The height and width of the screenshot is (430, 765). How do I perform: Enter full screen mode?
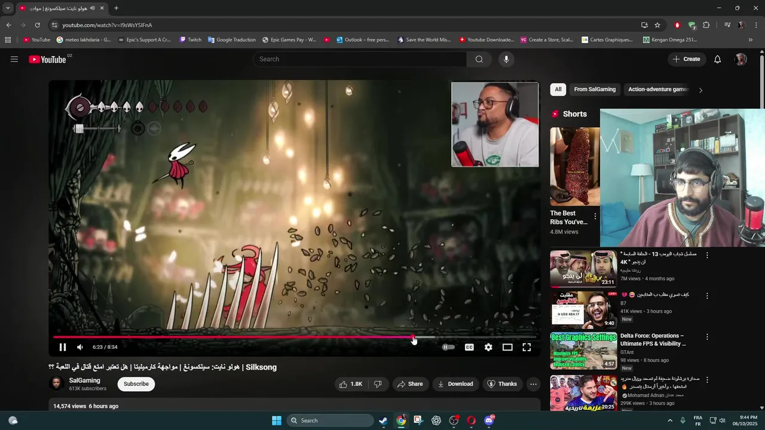click(x=527, y=347)
